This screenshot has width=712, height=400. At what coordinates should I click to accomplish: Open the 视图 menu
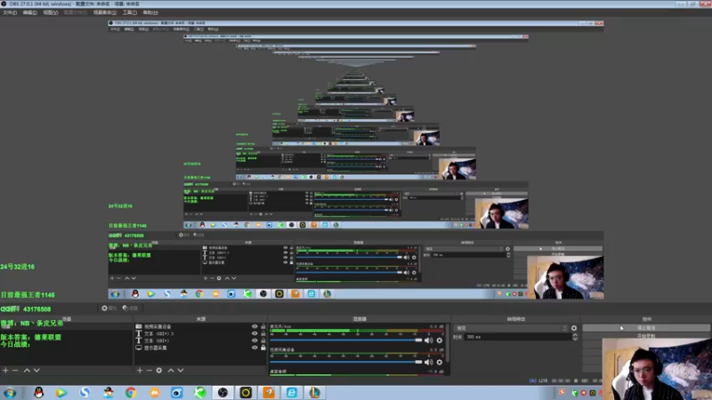point(50,12)
